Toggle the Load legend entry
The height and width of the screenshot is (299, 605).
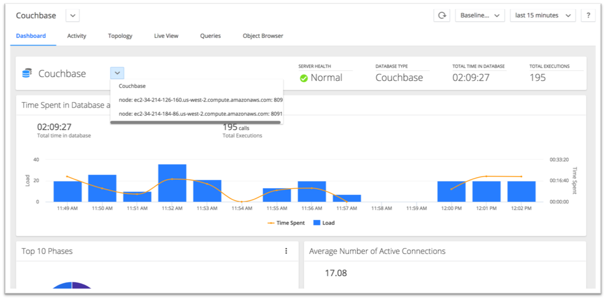click(x=324, y=223)
